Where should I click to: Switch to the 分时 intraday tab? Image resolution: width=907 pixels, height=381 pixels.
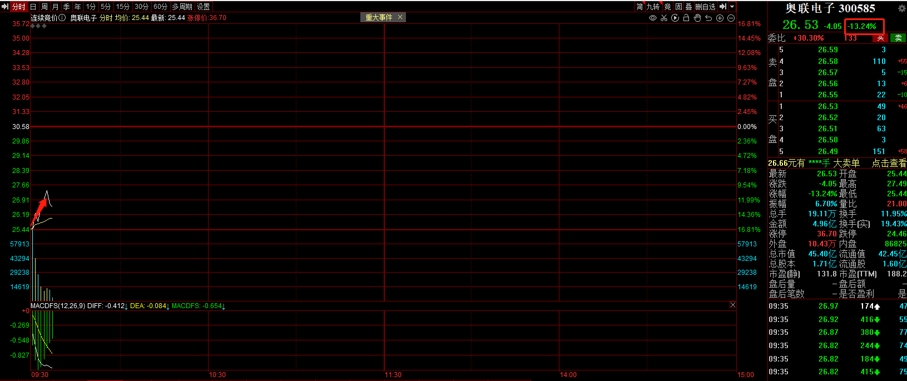tap(19, 7)
